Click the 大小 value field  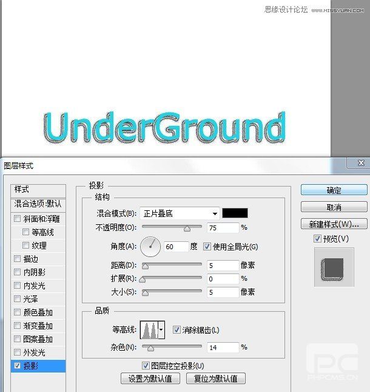pyautogui.click(x=223, y=292)
